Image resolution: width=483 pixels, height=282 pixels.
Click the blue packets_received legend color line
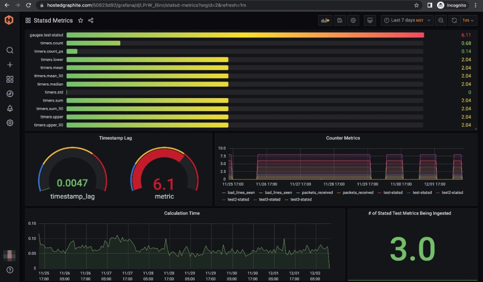(299, 192)
